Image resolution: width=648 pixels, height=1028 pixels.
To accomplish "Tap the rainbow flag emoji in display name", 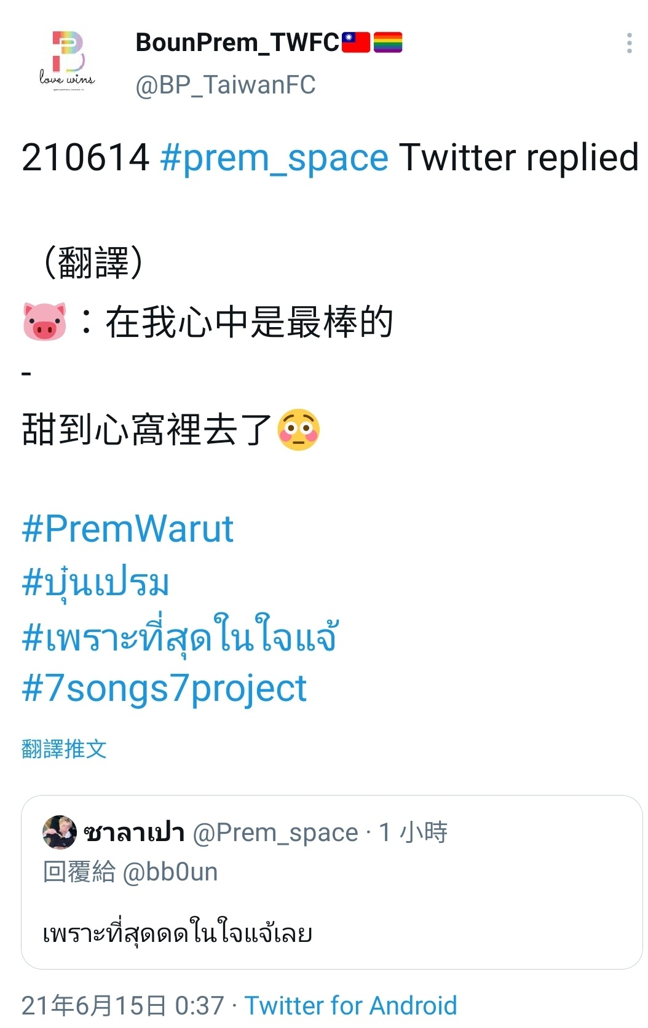I will click(388, 42).
